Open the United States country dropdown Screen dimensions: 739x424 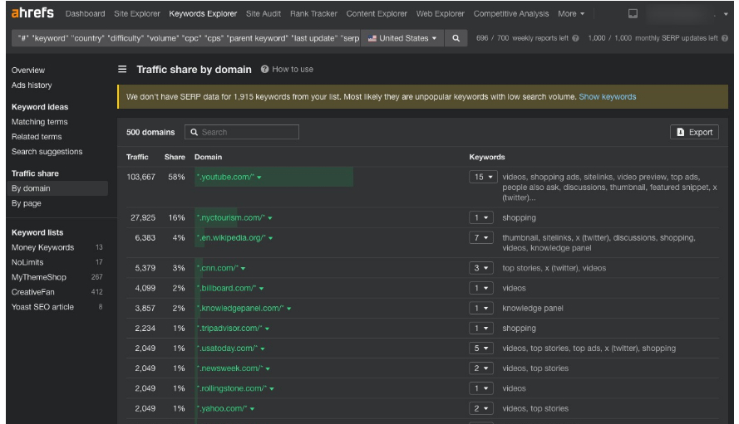coord(402,38)
